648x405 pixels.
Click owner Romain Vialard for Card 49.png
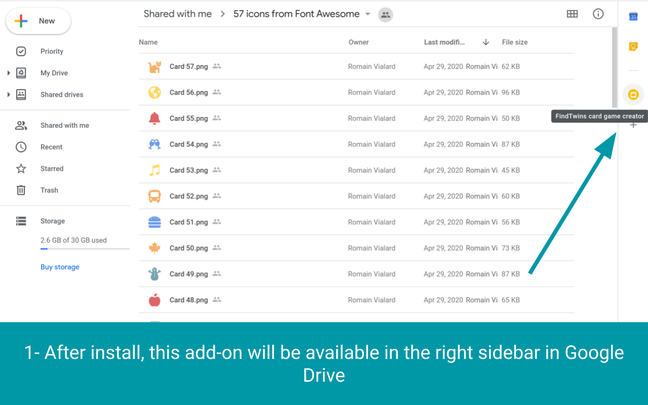pos(372,274)
